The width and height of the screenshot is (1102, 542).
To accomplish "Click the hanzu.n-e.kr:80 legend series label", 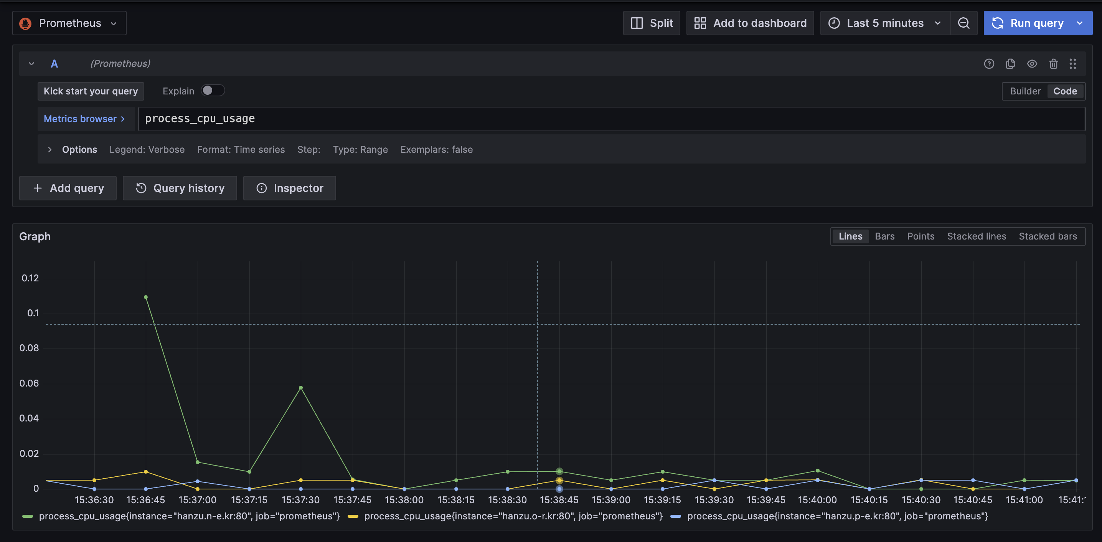I will click(189, 516).
